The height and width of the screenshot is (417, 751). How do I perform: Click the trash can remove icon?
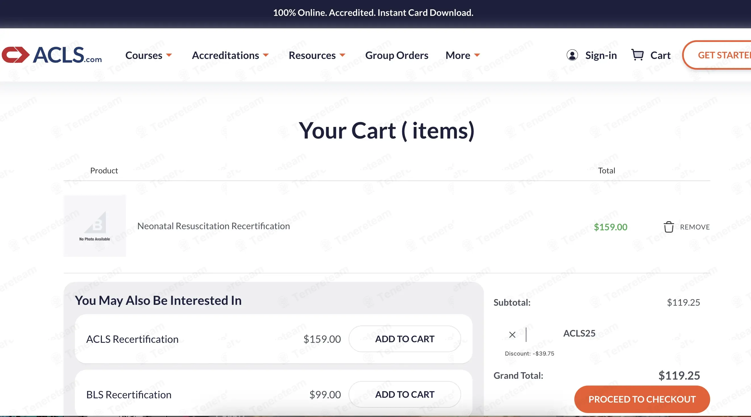pyautogui.click(x=669, y=227)
